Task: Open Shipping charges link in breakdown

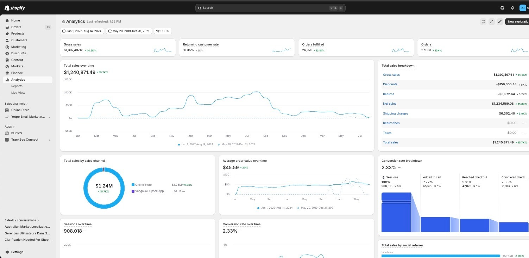Action: click(x=396, y=113)
